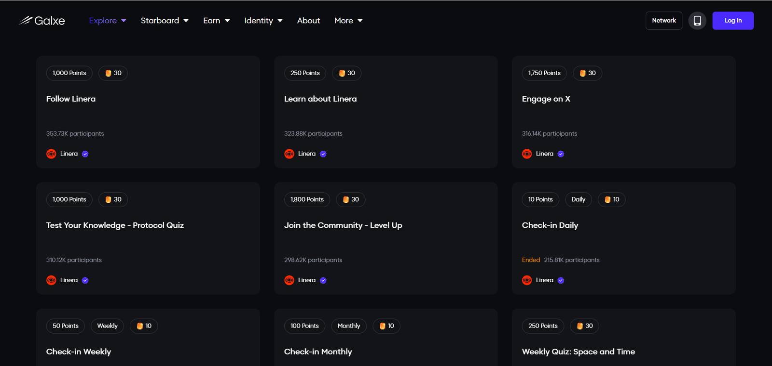Viewport: 772px width, 366px height.
Task: Click Linera avatar on Engage on X card
Action: point(527,154)
